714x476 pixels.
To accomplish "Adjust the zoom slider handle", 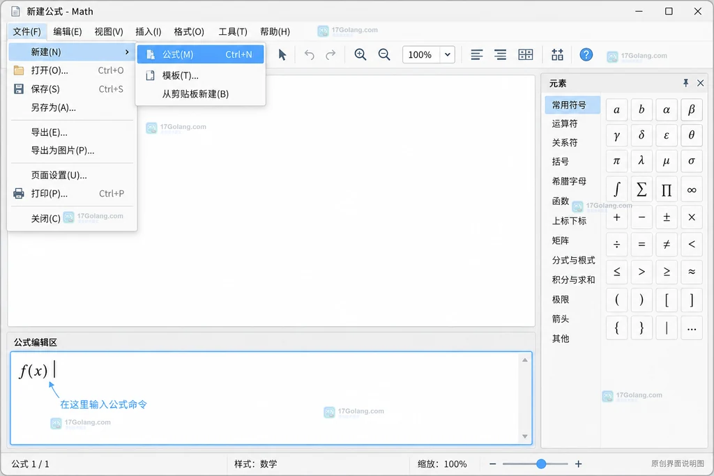I will coord(541,463).
